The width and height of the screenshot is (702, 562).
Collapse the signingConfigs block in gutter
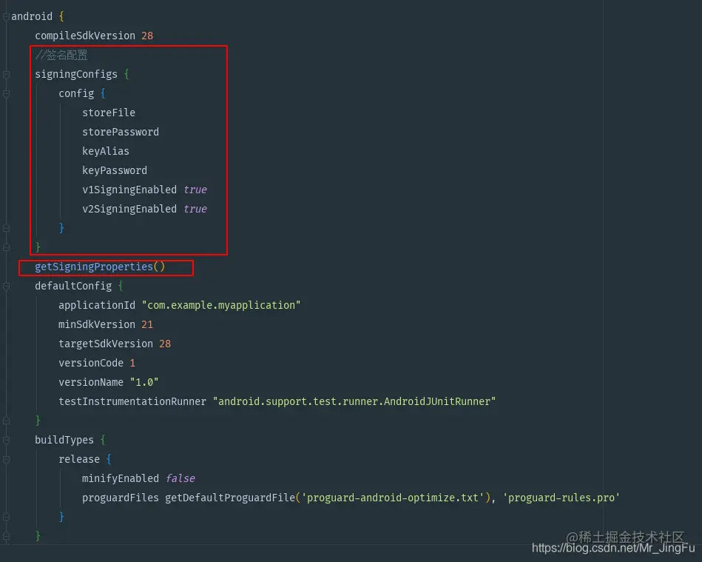pos(6,74)
